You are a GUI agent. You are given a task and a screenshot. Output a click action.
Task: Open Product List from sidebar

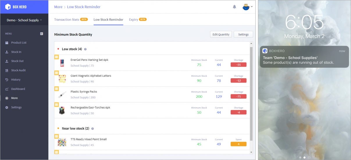19,42
